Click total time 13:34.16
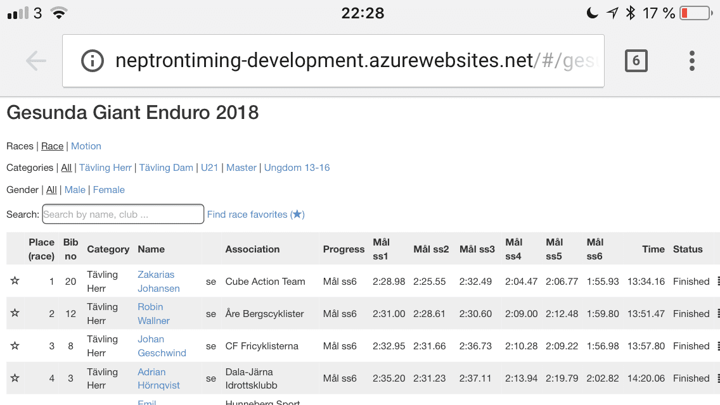 pyautogui.click(x=646, y=281)
